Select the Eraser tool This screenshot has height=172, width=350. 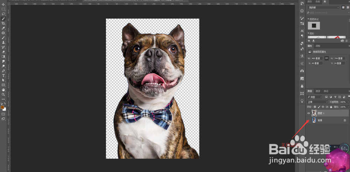point(3,52)
